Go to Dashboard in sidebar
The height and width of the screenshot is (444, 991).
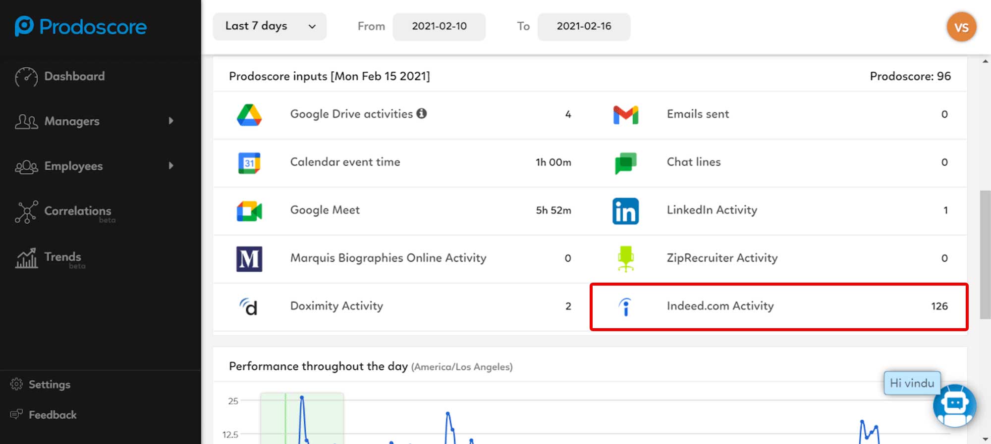click(x=74, y=76)
